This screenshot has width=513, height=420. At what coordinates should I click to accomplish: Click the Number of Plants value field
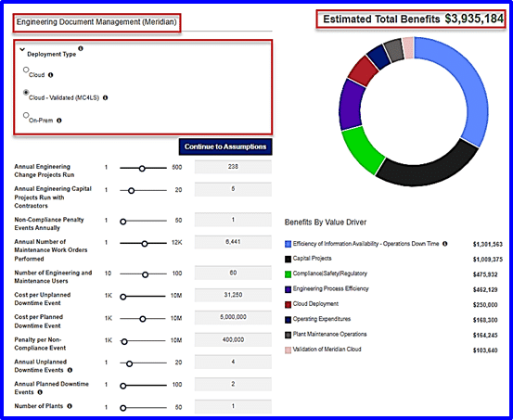coord(233,406)
